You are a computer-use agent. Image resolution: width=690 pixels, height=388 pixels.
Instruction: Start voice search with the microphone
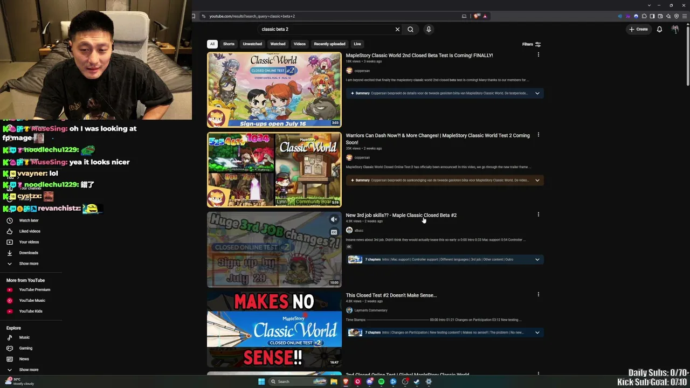tap(429, 29)
